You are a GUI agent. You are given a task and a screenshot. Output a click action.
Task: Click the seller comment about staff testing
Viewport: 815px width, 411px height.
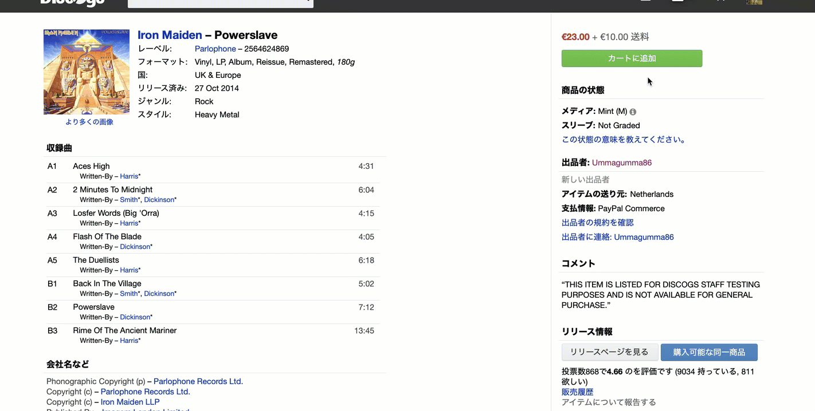pyautogui.click(x=661, y=295)
